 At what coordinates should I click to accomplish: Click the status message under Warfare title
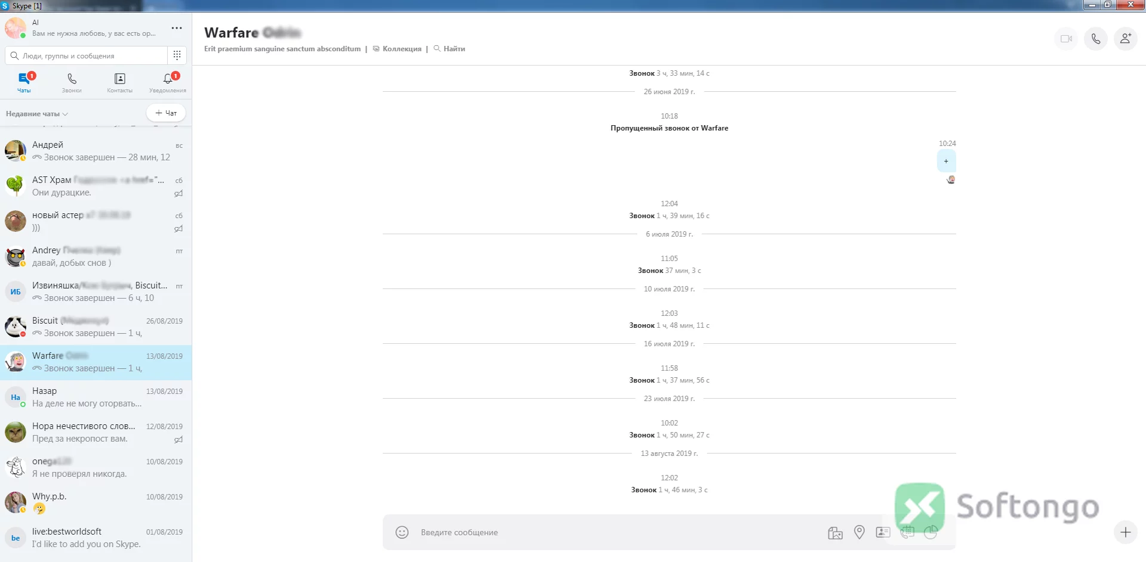click(x=282, y=49)
